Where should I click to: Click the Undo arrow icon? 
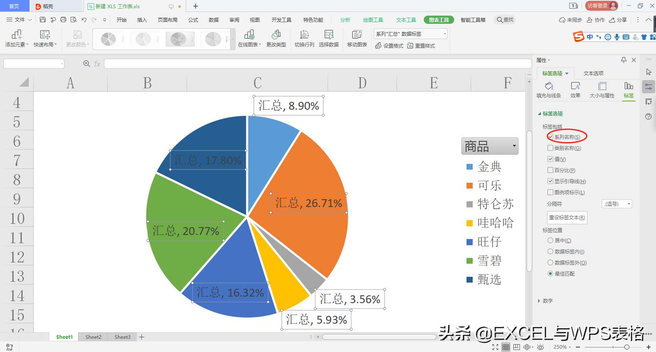tap(84, 20)
